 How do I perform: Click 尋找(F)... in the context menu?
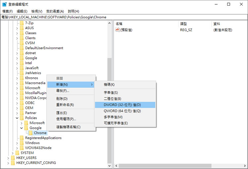[x=71, y=91]
